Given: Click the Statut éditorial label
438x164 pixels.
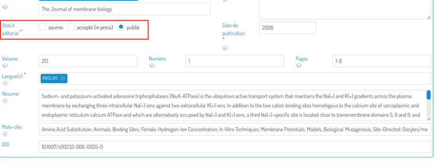Looking at the screenshot, I should (10, 29).
